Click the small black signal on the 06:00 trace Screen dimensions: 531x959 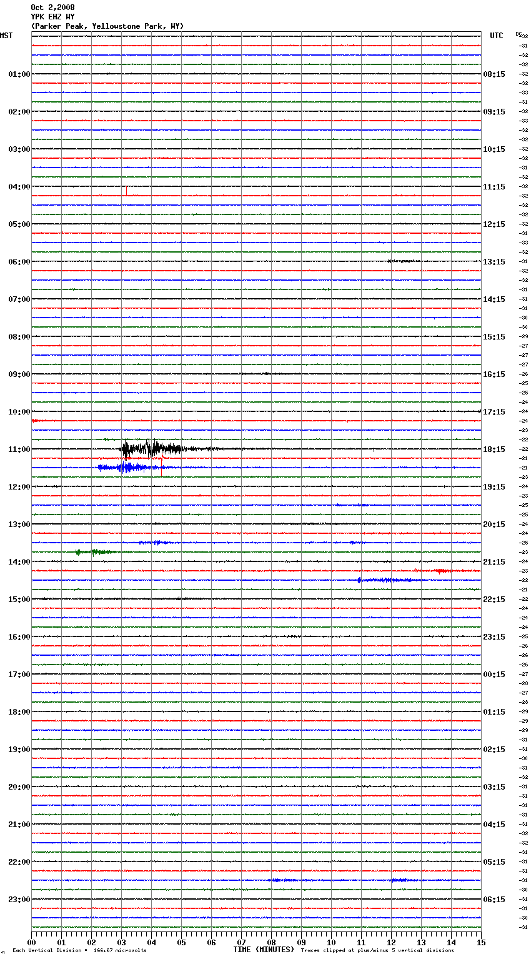click(x=403, y=261)
